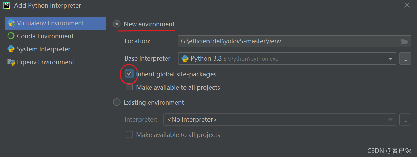Click the PyCharm logo in title bar
This screenshot has width=417, height=157.
tap(7, 5)
